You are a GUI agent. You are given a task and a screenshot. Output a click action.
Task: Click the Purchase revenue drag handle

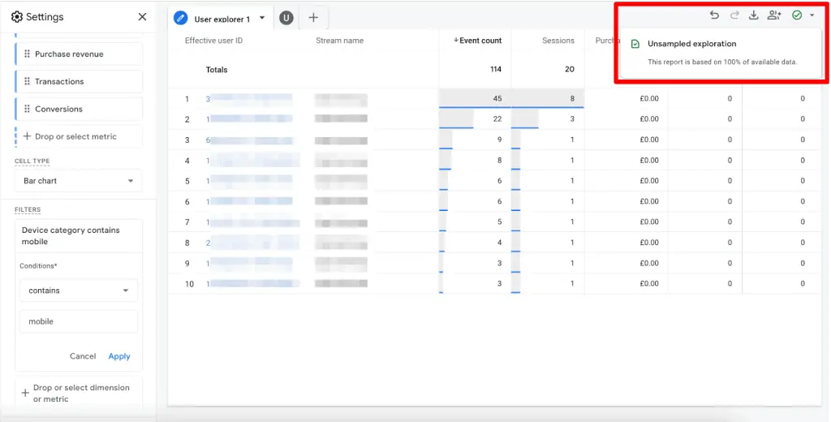(27, 54)
